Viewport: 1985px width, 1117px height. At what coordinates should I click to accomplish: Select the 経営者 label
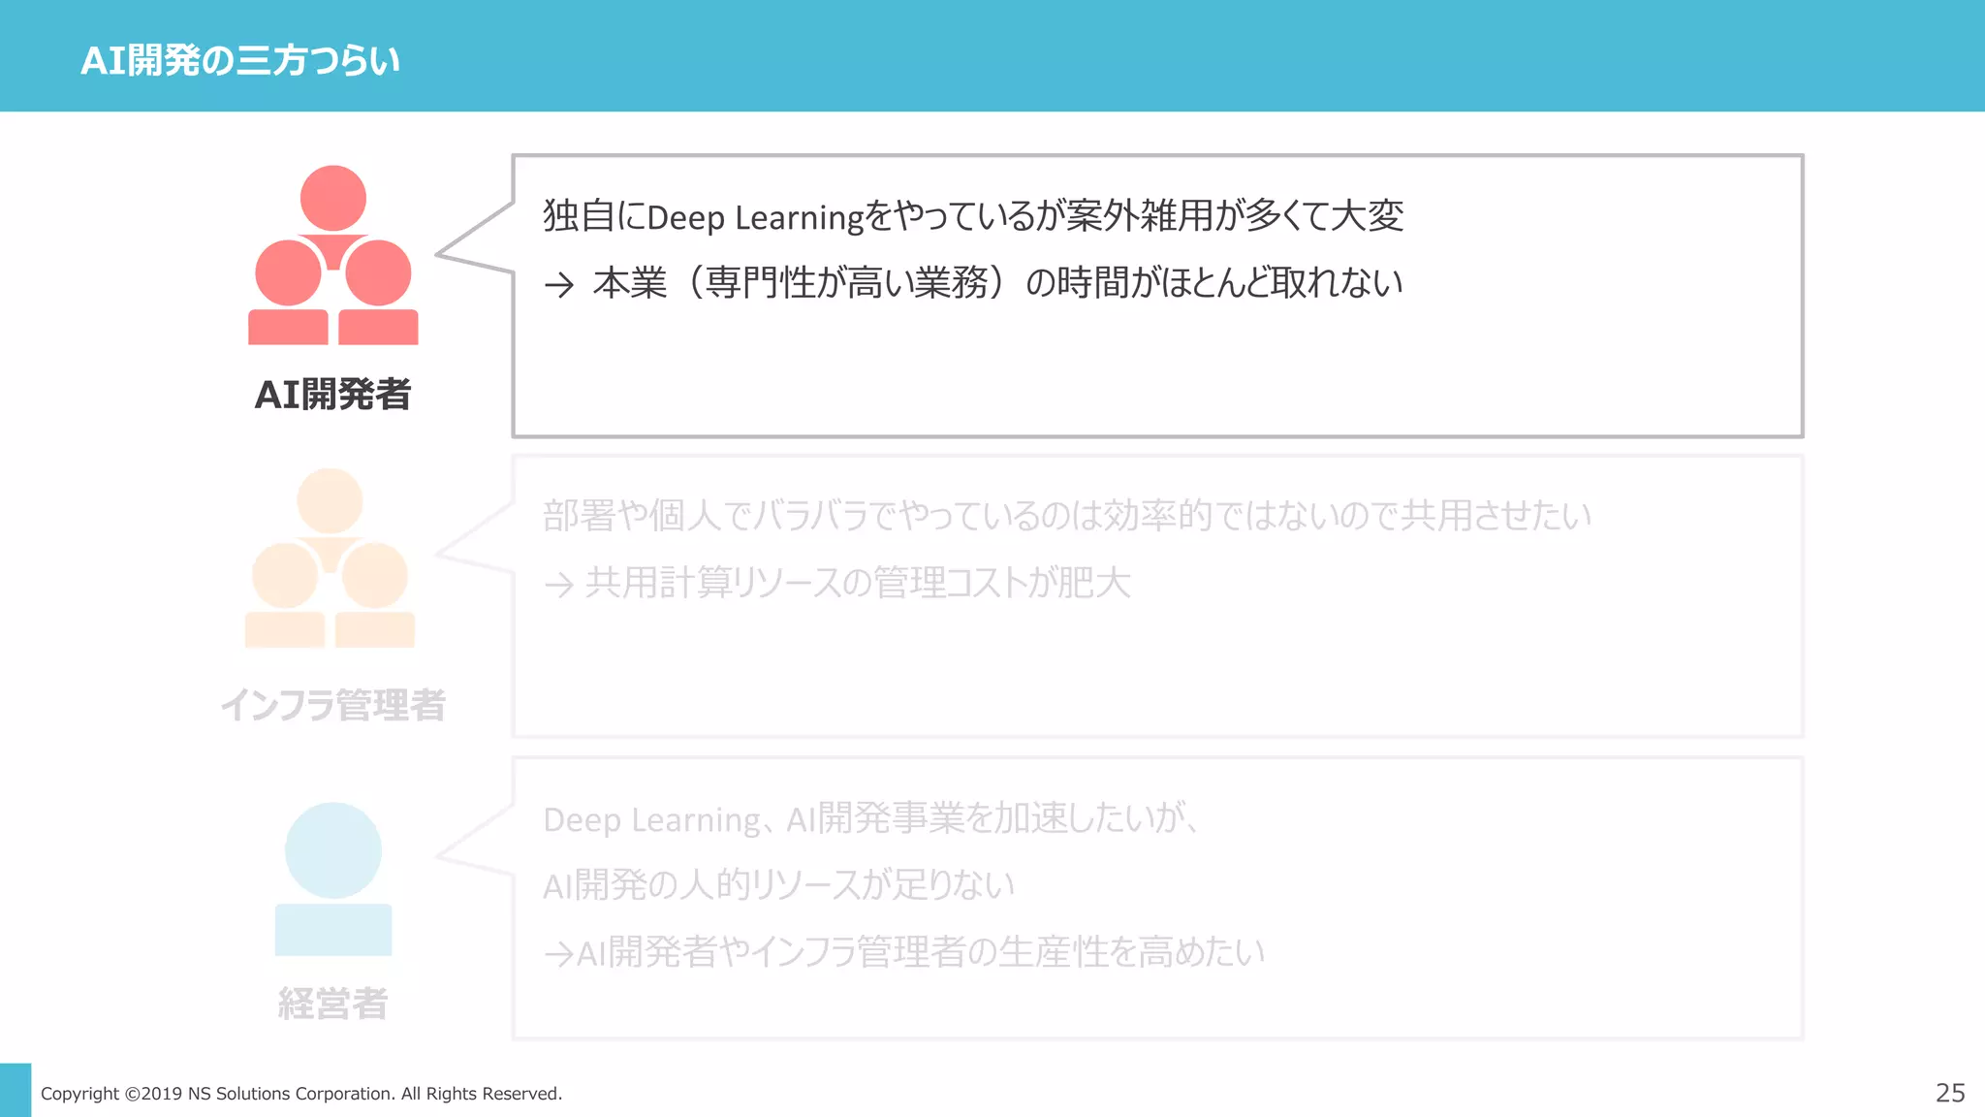[x=333, y=1004]
